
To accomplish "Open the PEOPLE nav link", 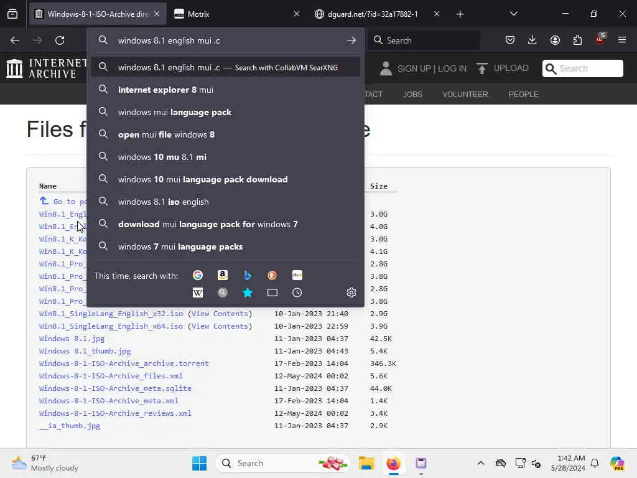I will 523,95.
